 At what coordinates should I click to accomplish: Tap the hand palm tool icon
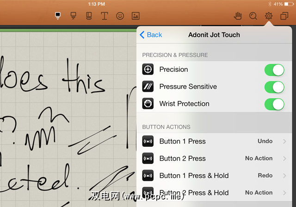click(238, 16)
